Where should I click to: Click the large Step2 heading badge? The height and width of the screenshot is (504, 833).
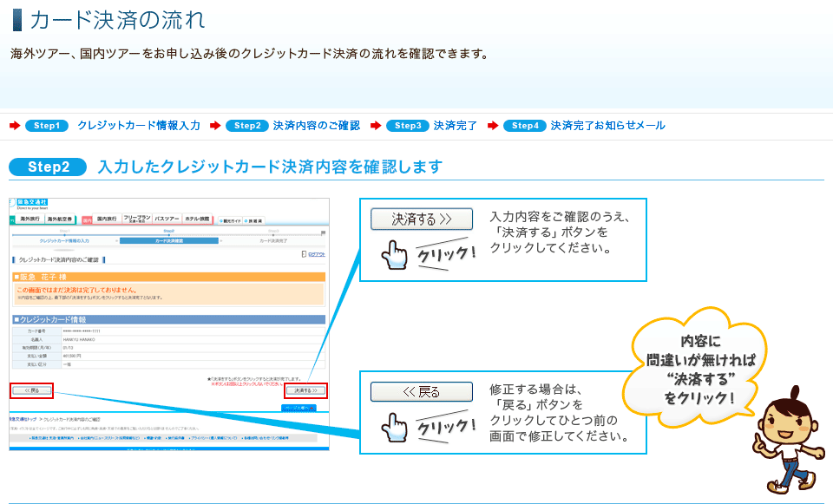[48, 167]
